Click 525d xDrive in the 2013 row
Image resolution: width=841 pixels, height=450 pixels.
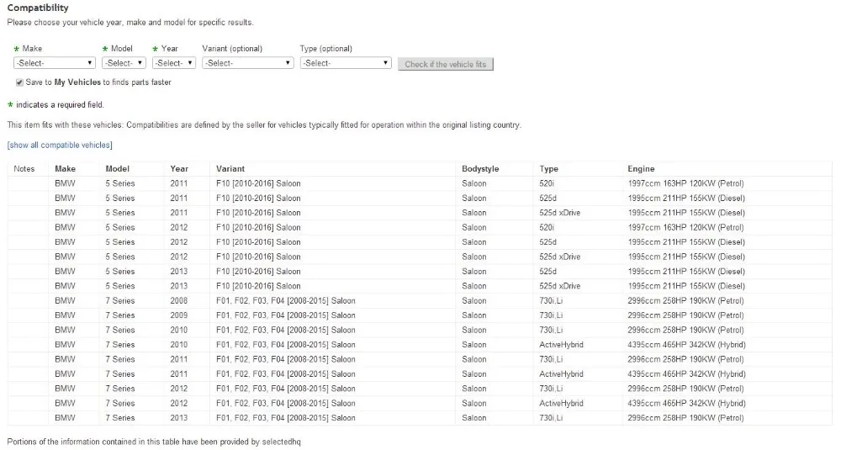point(559,287)
